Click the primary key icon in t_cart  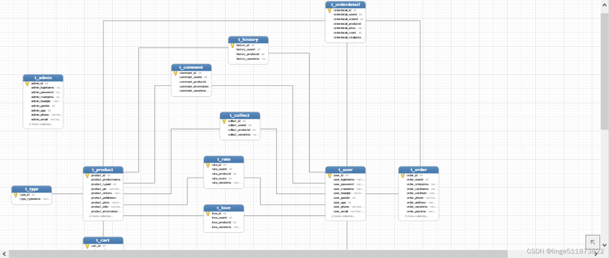[87, 246]
